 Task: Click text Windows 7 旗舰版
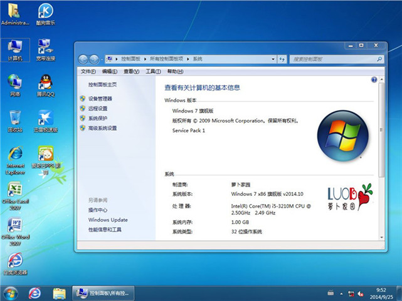pyautogui.click(x=193, y=111)
